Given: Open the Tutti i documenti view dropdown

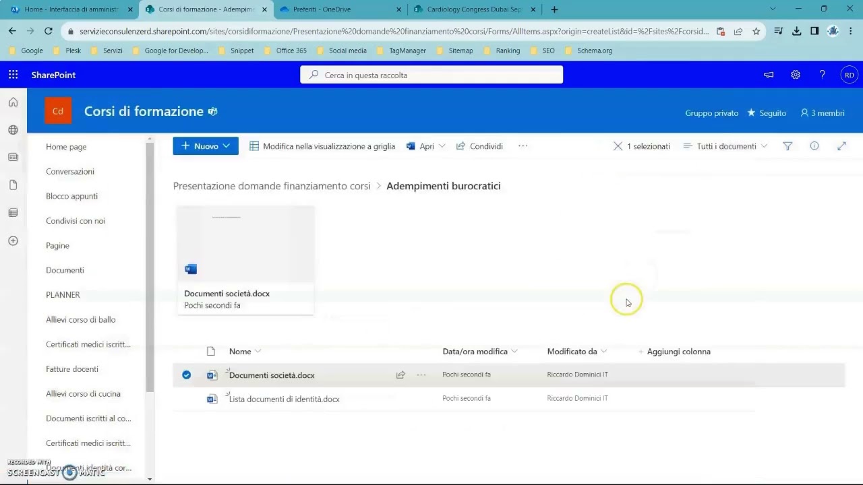Looking at the screenshot, I should pyautogui.click(x=725, y=146).
